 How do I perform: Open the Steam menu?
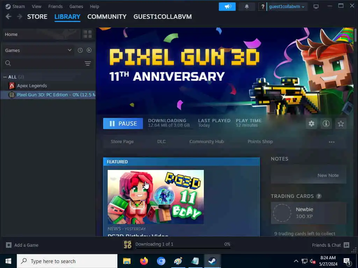click(x=19, y=6)
